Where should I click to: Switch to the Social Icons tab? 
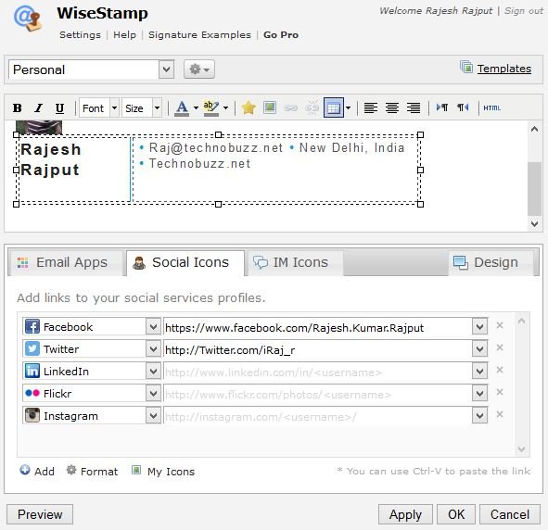click(185, 262)
